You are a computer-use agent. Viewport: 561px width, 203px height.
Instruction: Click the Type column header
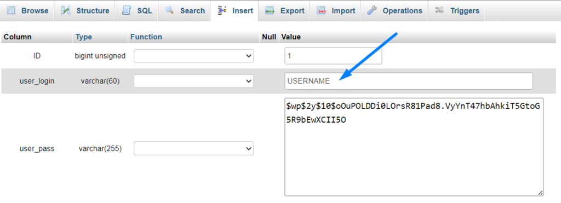coord(84,37)
